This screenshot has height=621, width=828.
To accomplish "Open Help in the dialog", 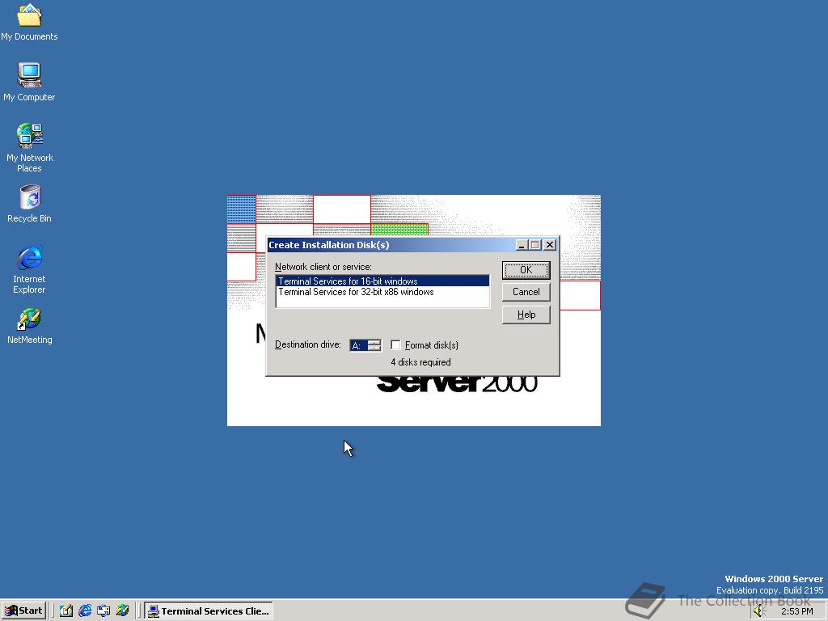I will coord(526,315).
